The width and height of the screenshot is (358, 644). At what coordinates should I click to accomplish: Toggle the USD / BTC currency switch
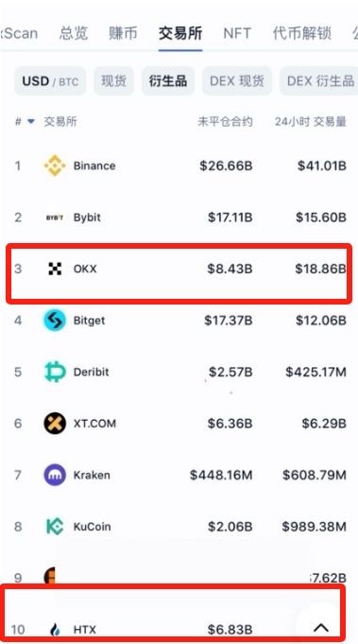[50, 81]
